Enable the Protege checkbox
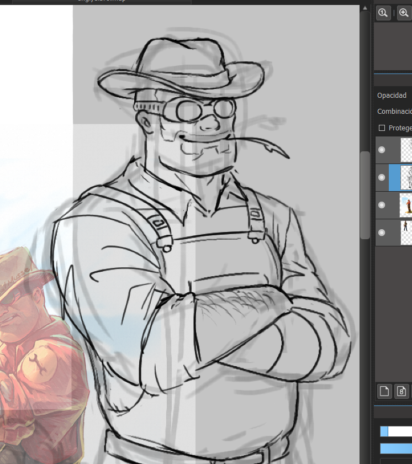Image resolution: width=412 pixels, height=464 pixels. (382, 128)
